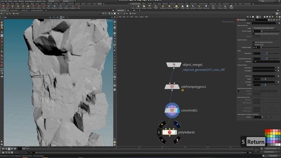Adjust the Percent To Keep slider
Viewport: 281px width, 158px height.
tap(270, 31)
